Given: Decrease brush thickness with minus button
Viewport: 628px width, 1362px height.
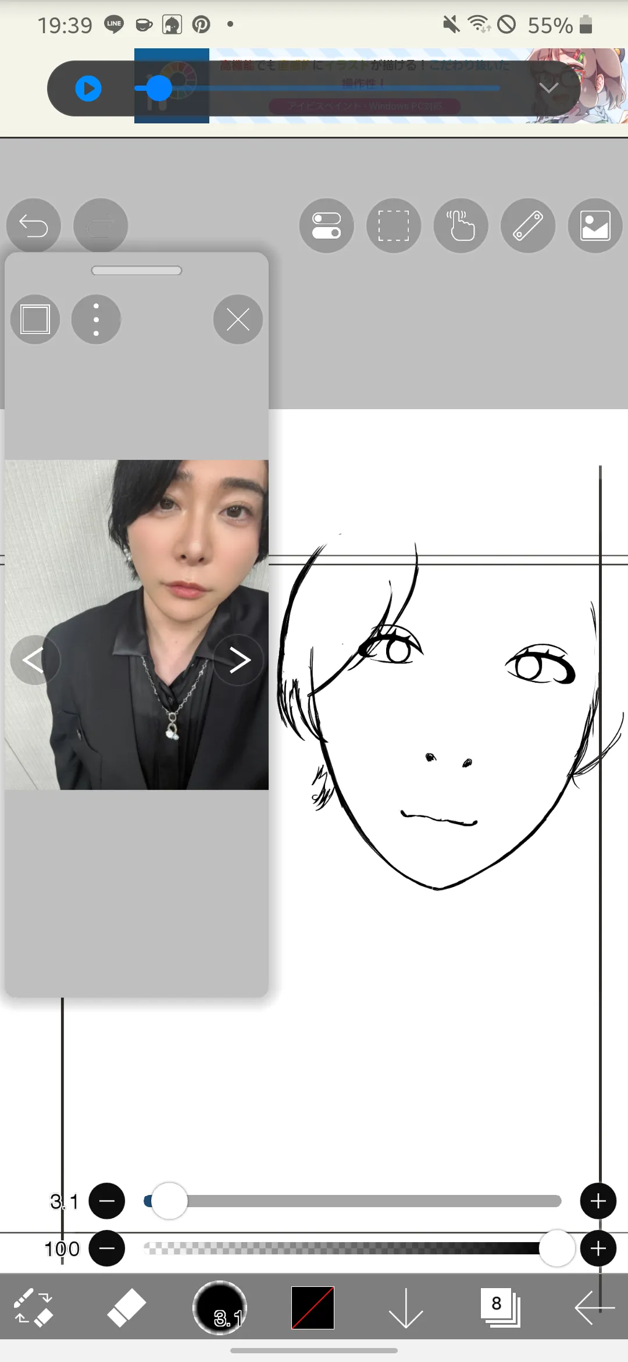Looking at the screenshot, I should 107,1201.
